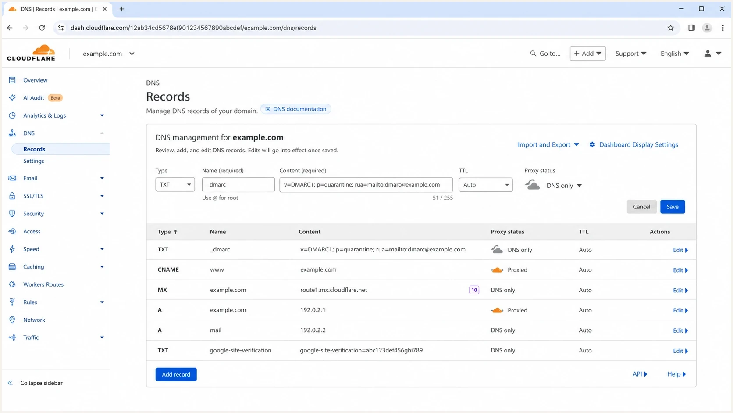Click the orange cloud in www row
Viewport: 733px width, 413px height.
click(497, 270)
